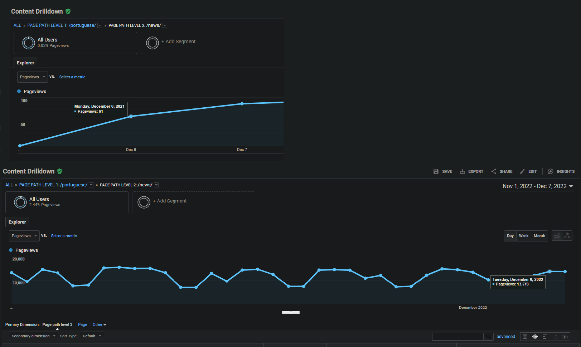Click the blue Pageviews legend dot in upper chart

(19, 91)
